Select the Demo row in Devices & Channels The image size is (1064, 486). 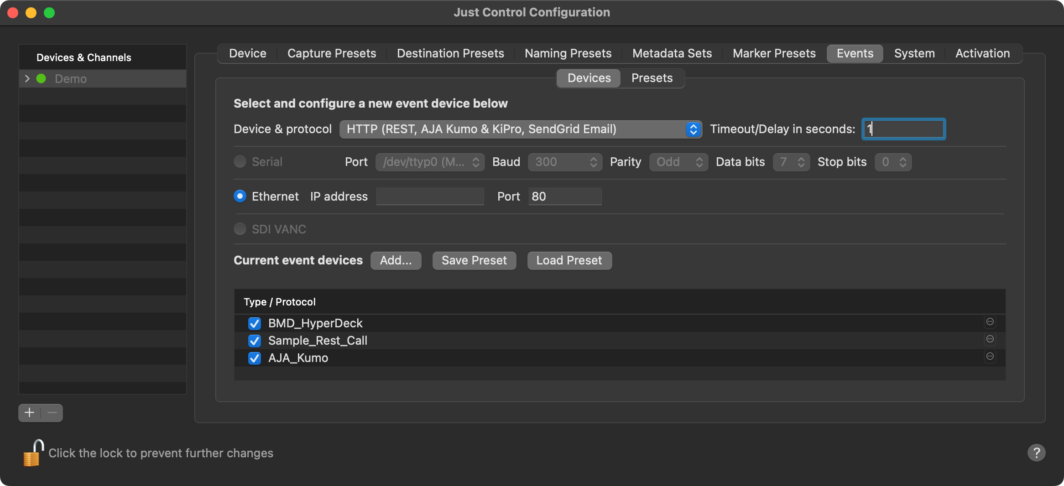pos(103,78)
